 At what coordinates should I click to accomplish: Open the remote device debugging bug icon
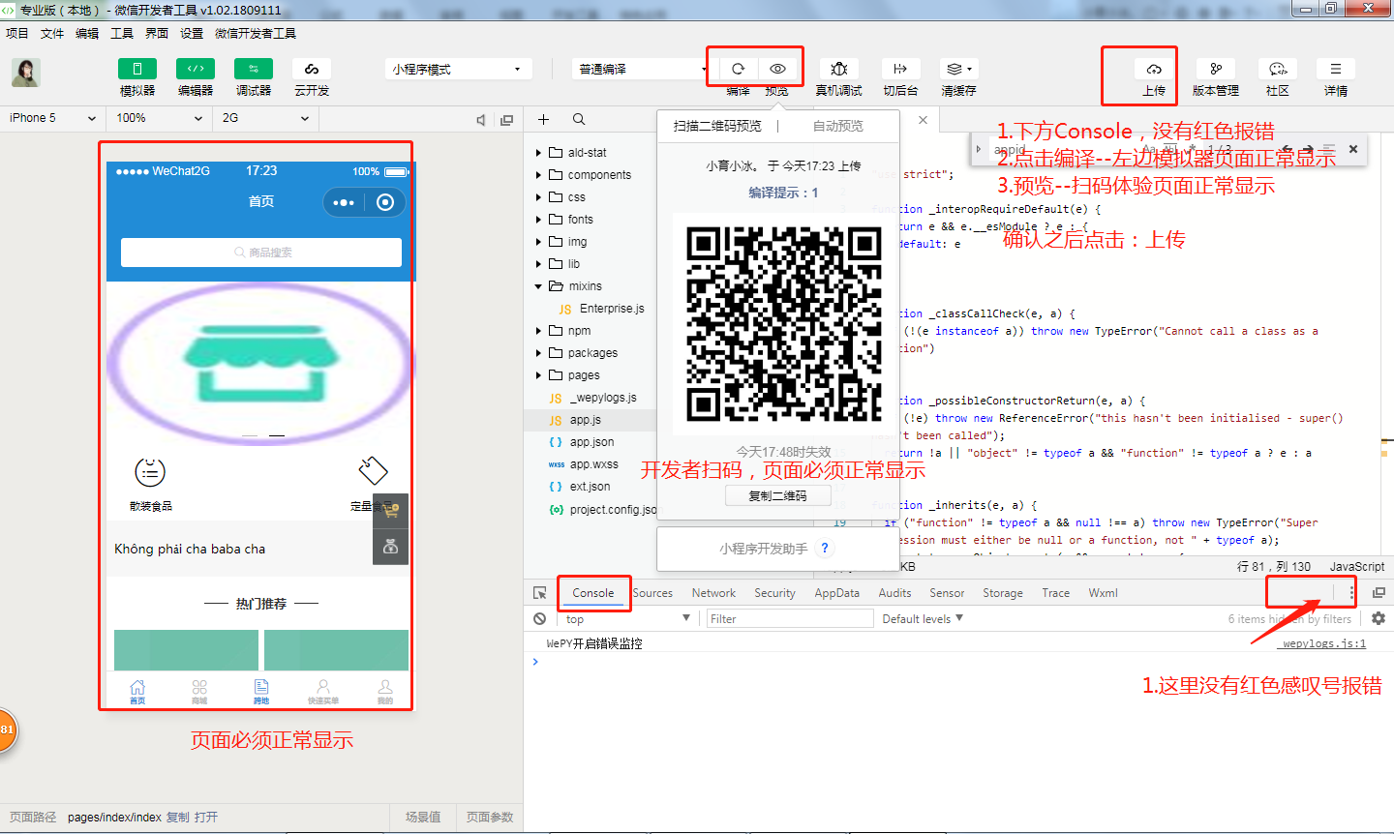(839, 69)
